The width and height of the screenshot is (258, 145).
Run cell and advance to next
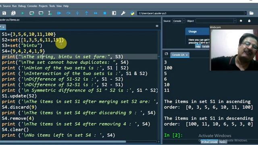[41, 13]
